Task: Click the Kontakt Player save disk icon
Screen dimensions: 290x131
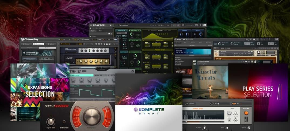Action: (247, 39)
